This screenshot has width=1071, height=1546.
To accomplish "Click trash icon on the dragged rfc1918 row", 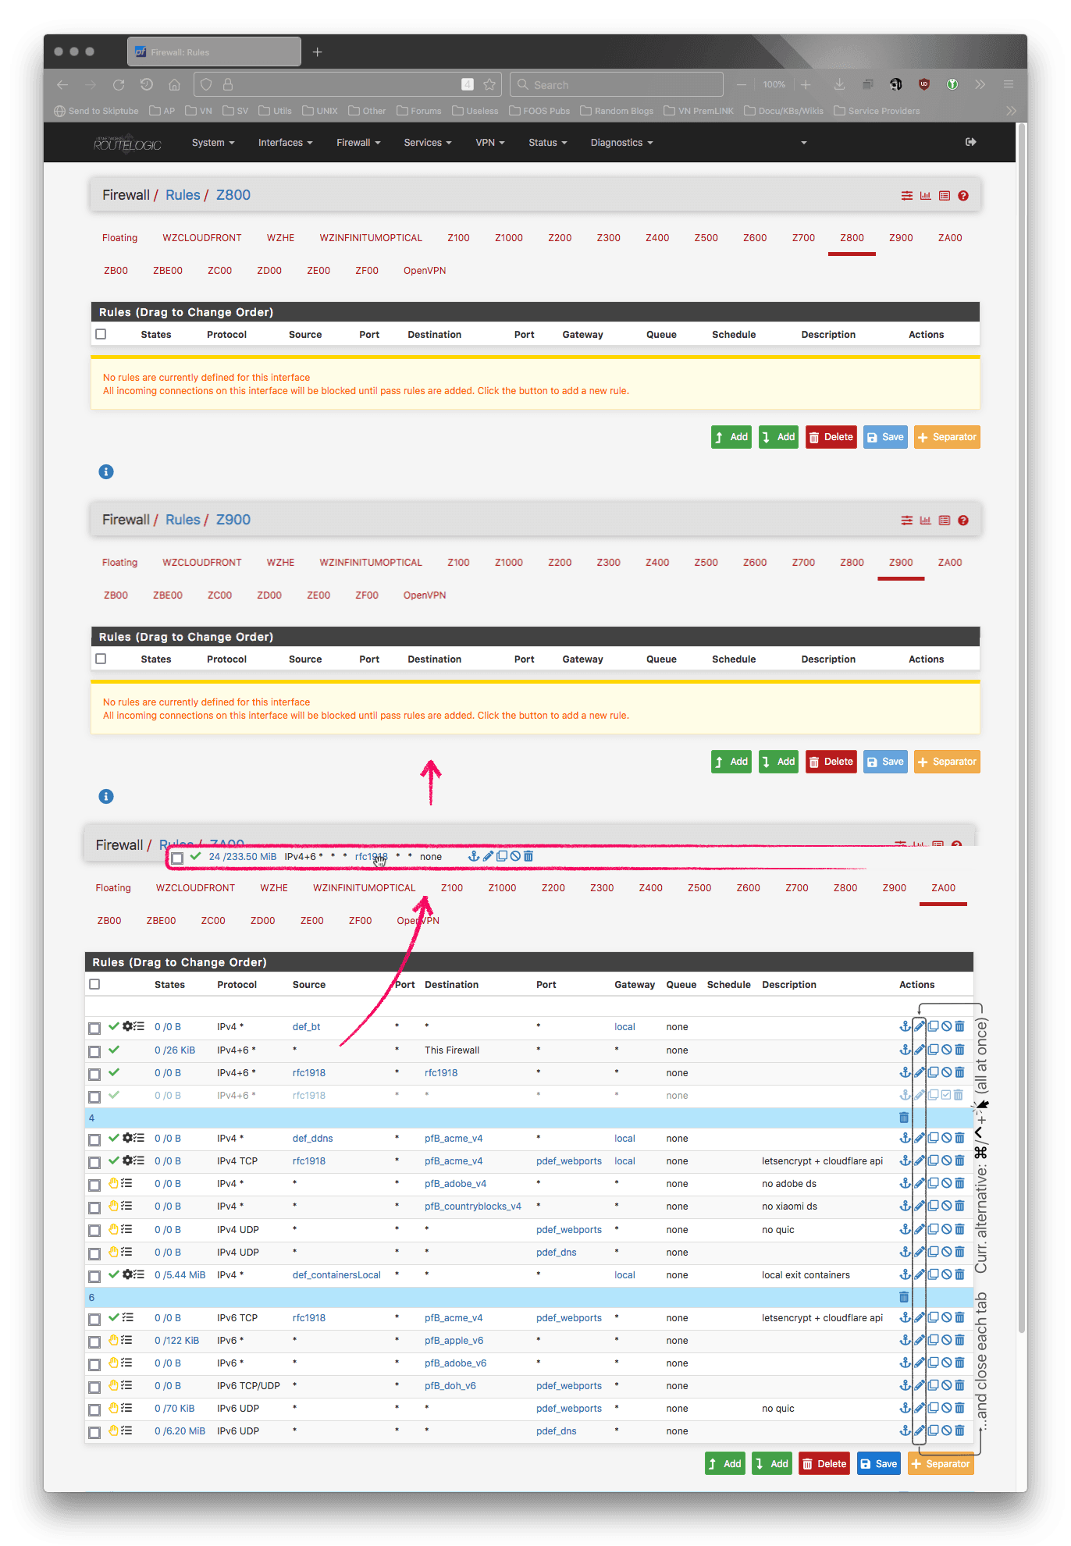I will [528, 856].
